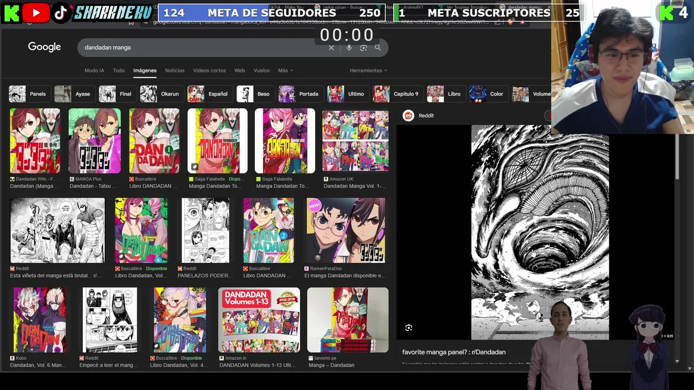Screen dimensions: 694x390
Task: Open MANGA Plus Dandadan thumbnail
Action: 94,141
